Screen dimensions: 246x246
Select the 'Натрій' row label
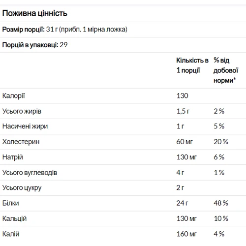(x=13, y=157)
